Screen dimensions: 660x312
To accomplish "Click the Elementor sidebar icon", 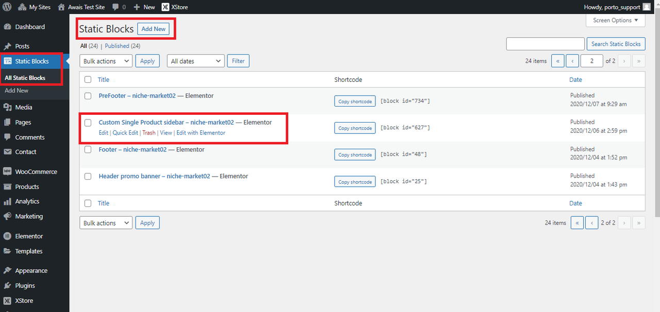I will click(8, 236).
